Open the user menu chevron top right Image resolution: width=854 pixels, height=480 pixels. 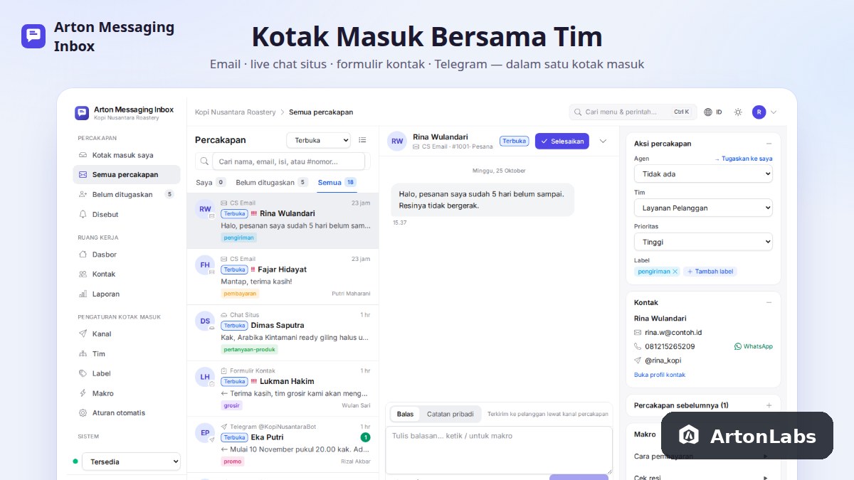[x=774, y=112]
